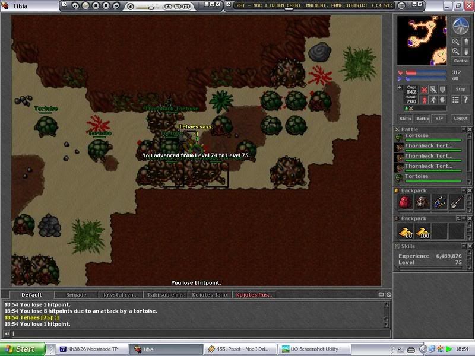Open red backpack in inventory container
The height and width of the screenshot is (356, 475).
click(x=405, y=202)
